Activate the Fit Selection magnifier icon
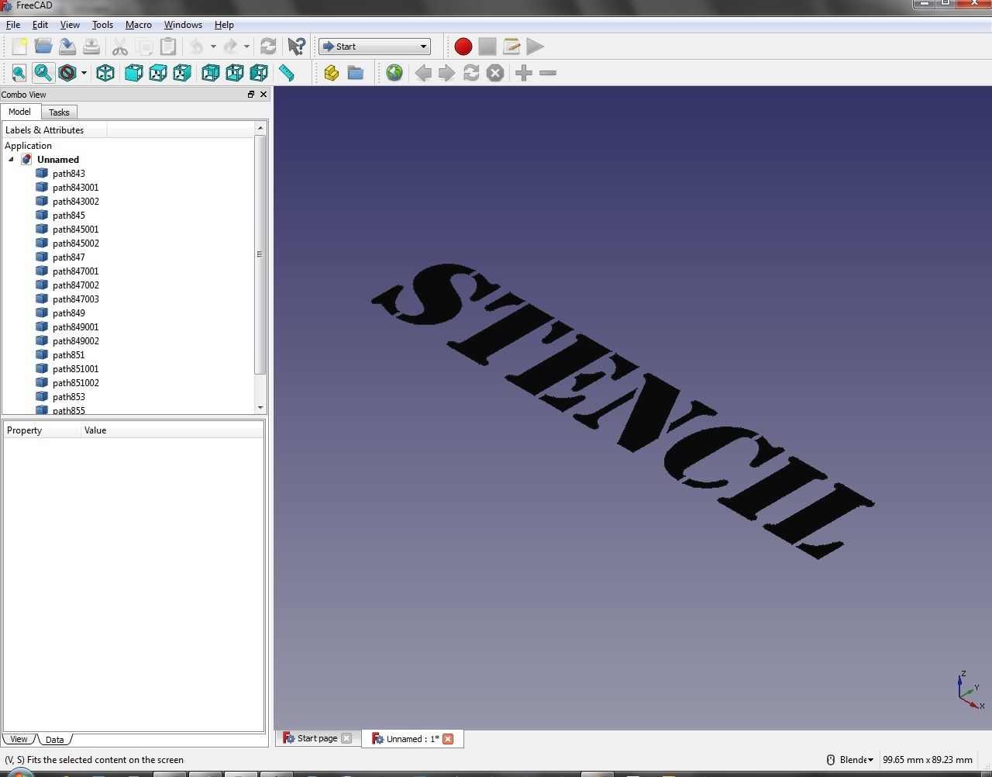The height and width of the screenshot is (777, 992). 43,73
